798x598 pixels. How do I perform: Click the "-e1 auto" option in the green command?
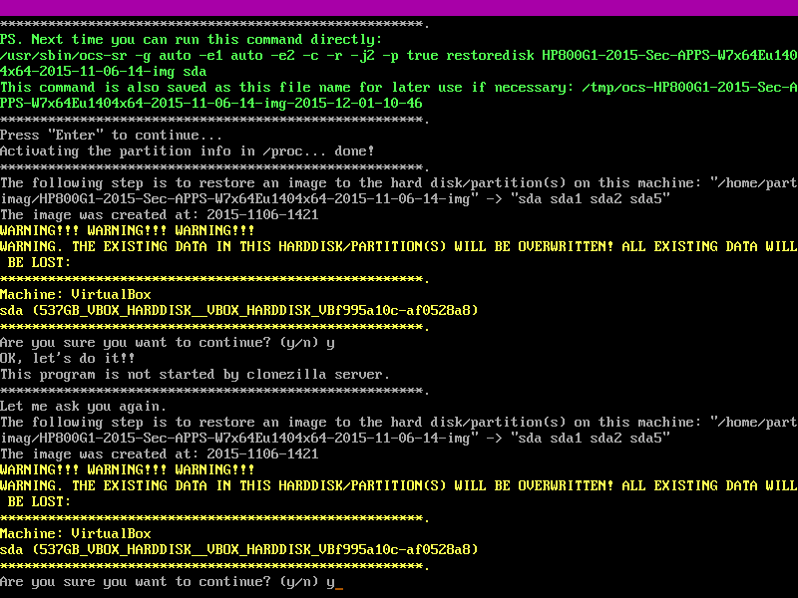230,56
